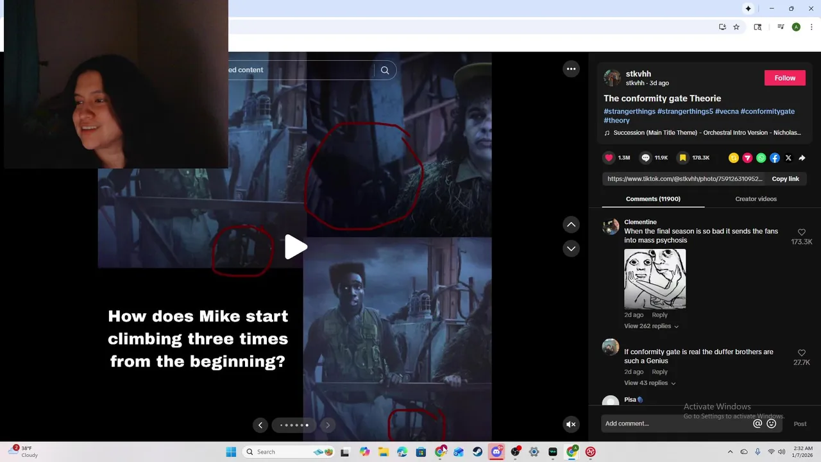The width and height of the screenshot is (821, 462).
Task: Open Chrome Gemini sparkle button
Action: click(748, 8)
